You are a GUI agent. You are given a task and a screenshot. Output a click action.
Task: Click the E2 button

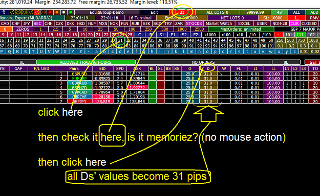click(x=195, y=35)
